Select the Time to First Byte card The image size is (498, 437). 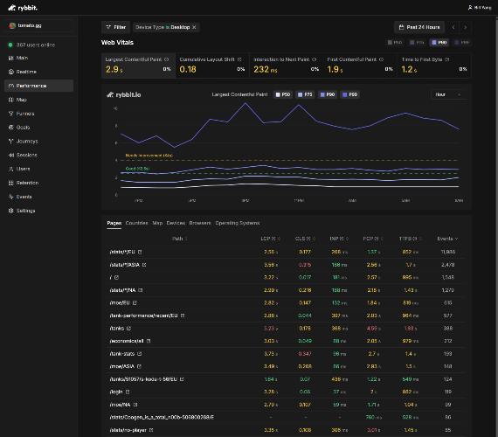coord(434,66)
